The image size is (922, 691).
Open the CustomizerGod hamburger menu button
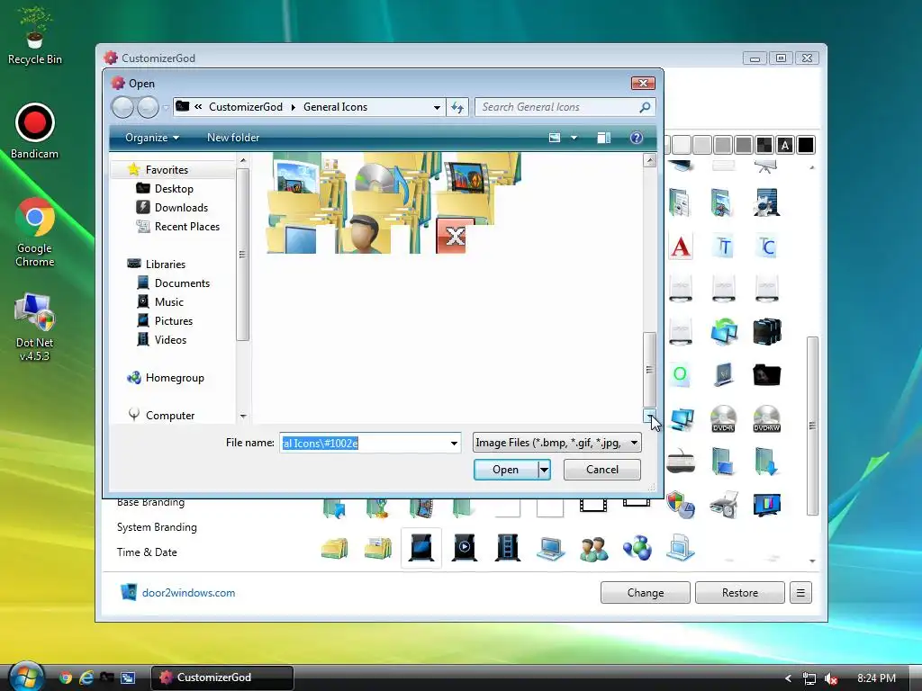(800, 593)
